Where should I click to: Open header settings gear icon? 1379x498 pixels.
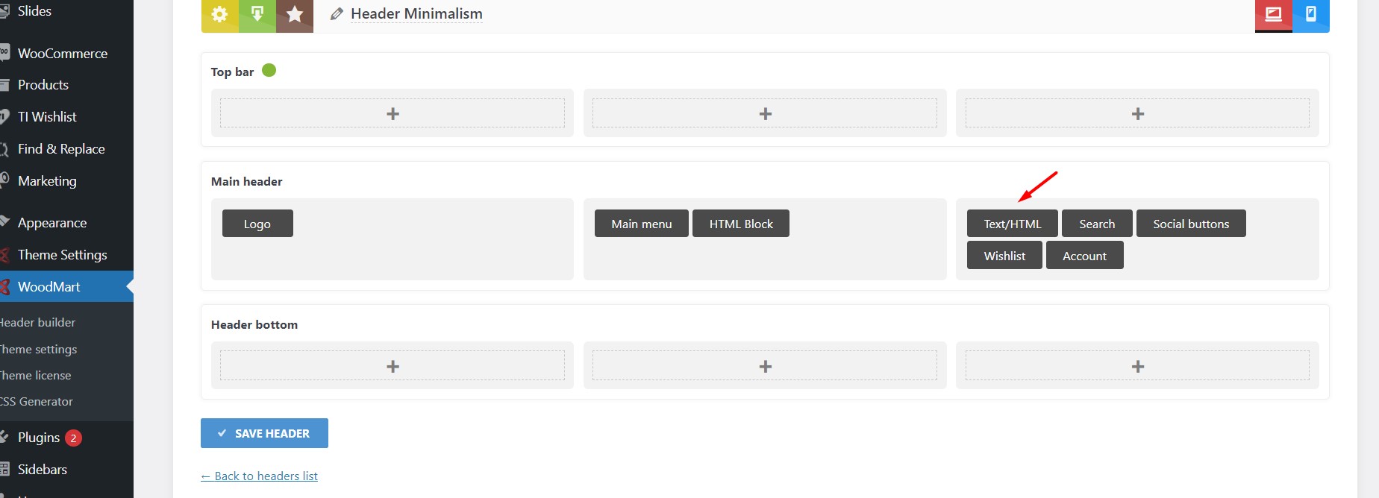coord(219,15)
